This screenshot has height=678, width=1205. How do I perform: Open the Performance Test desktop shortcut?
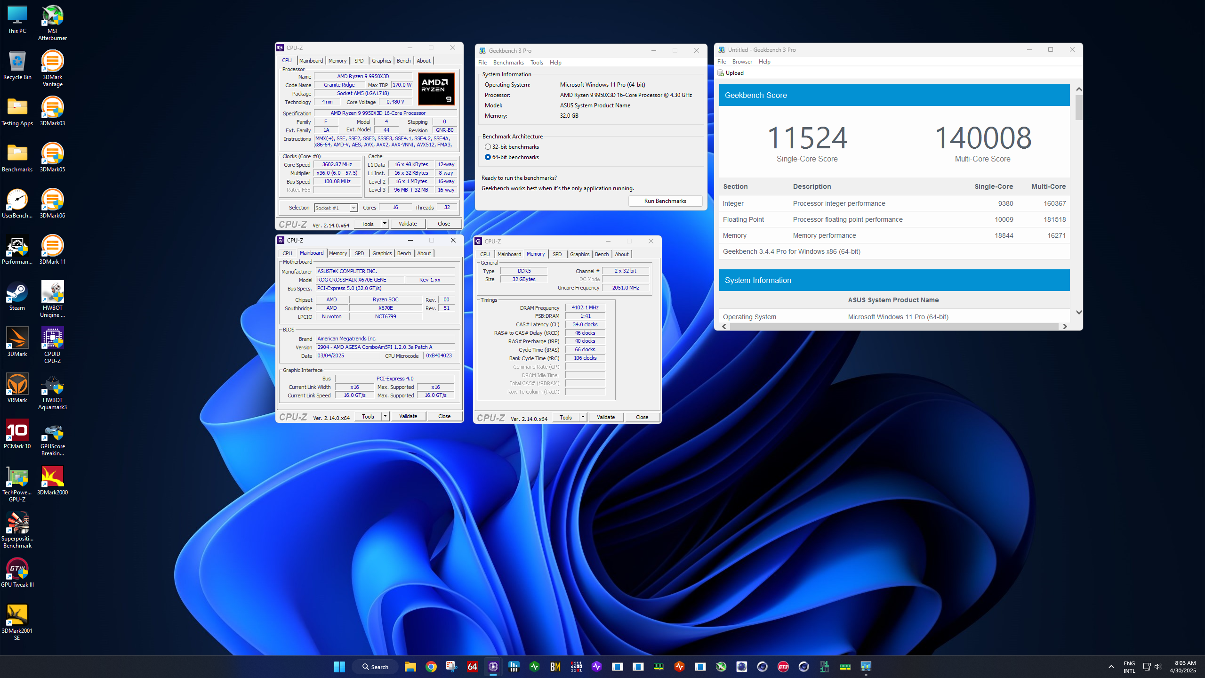pos(17,250)
